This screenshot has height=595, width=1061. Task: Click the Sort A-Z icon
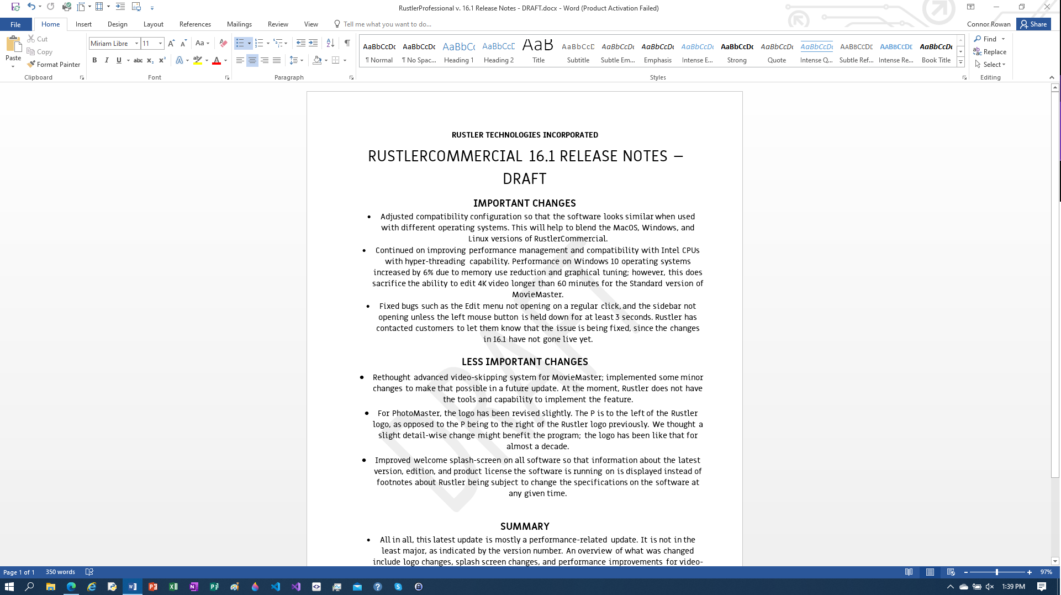tap(330, 43)
